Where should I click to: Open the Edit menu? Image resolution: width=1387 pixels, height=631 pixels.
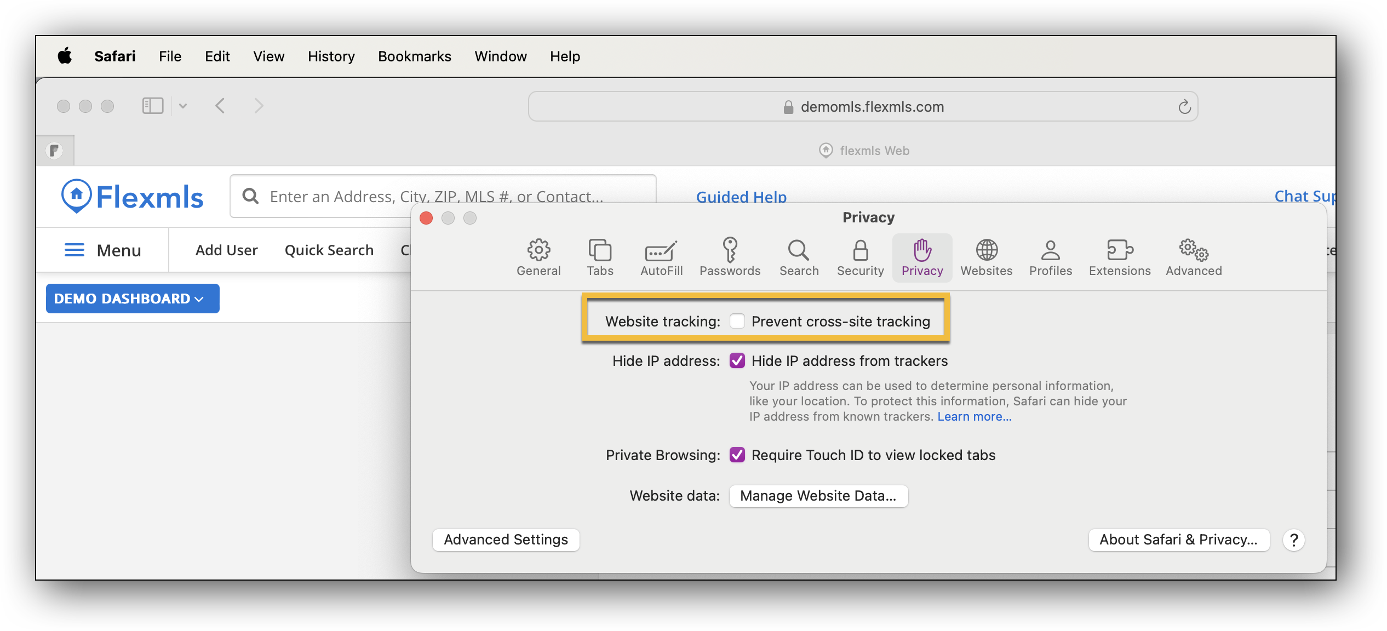(x=217, y=56)
